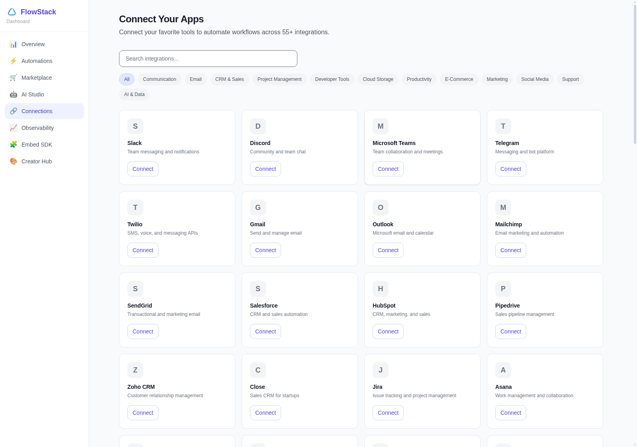Click the Overview bar chart icon
This screenshot has width=637, height=447.
pyautogui.click(x=14, y=44)
